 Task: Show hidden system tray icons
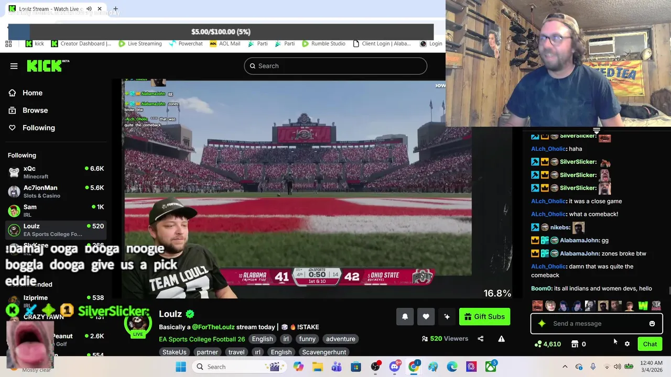[x=565, y=367]
